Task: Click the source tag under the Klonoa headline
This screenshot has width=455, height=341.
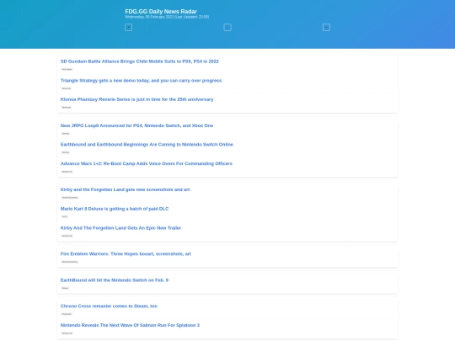Action: coord(67,107)
